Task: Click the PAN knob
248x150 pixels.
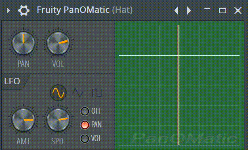Action: coord(23,43)
